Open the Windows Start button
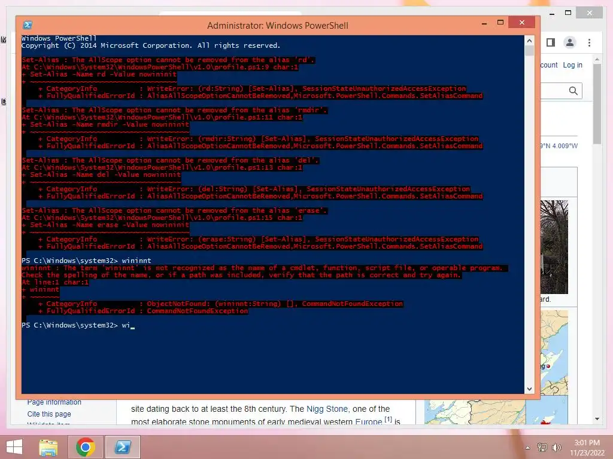The image size is (613, 459). (14, 447)
